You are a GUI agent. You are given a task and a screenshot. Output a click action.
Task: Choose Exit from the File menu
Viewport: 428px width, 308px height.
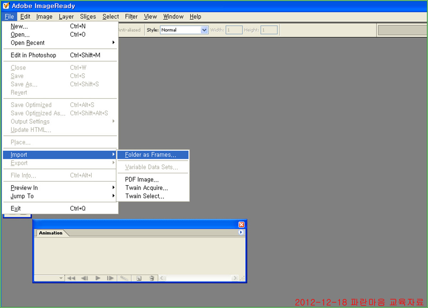pos(60,208)
